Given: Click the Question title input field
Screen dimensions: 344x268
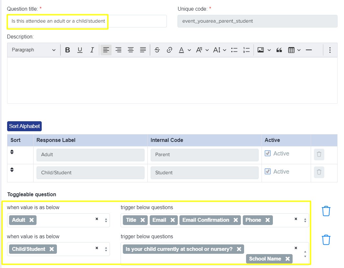Looking at the screenshot, I should [x=87, y=21].
